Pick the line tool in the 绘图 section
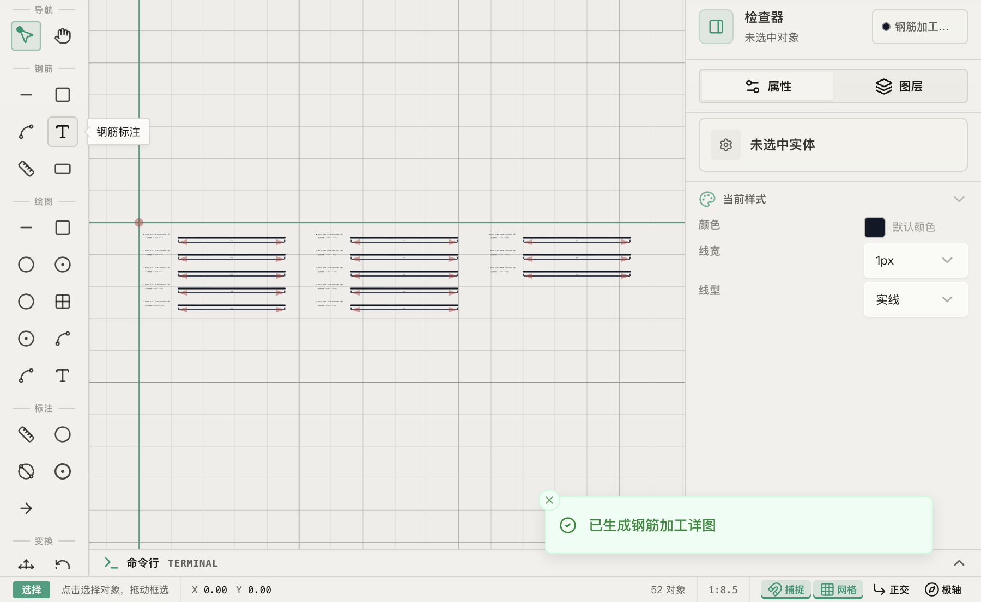The height and width of the screenshot is (602, 981). pos(26,228)
